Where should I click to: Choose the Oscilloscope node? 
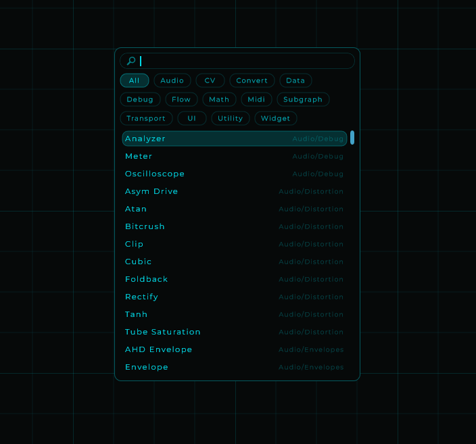[235, 174]
